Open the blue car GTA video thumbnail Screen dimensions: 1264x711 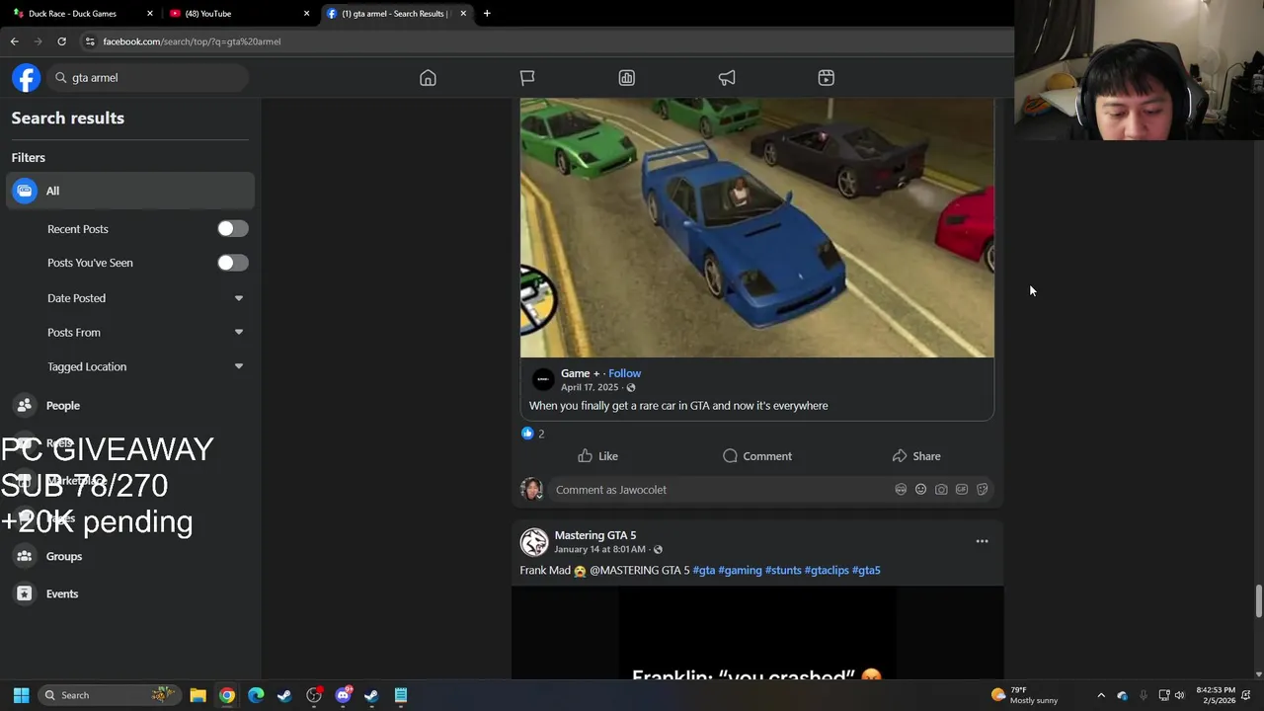coord(757,227)
